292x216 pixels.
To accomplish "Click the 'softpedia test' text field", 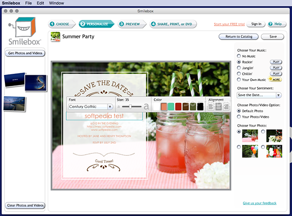I will [x=104, y=116].
